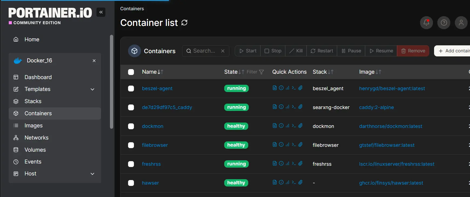Click the Docker whale environment icon

point(18,61)
